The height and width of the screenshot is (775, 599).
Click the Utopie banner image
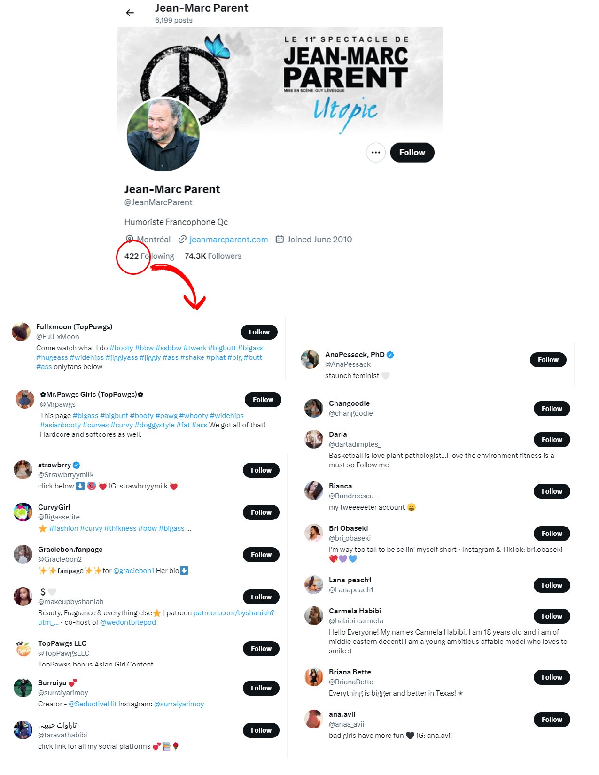click(280, 80)
